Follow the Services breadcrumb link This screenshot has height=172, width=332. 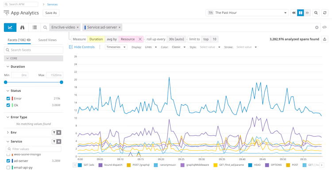click(x=52, y=4)
